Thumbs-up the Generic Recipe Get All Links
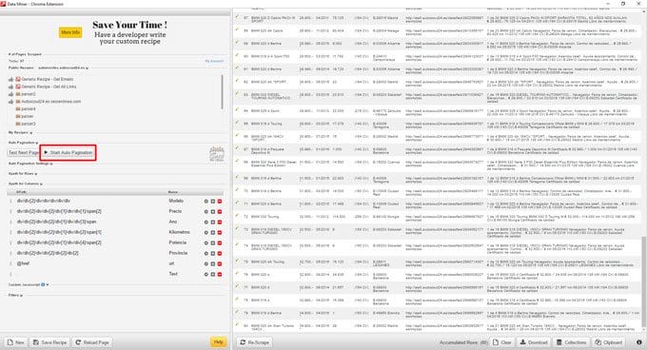The image size is (647, 350). click(10, 87)
